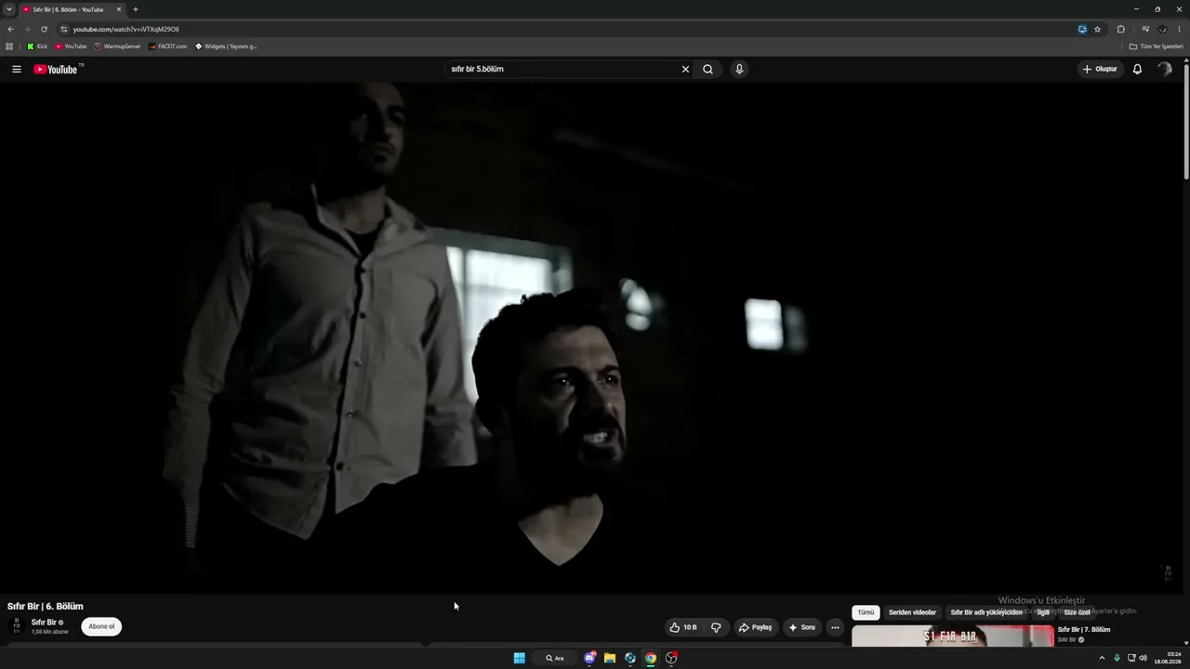Open the YouTube guide hamburger menu
This screenshot has height=669, width=1190.
17,69
